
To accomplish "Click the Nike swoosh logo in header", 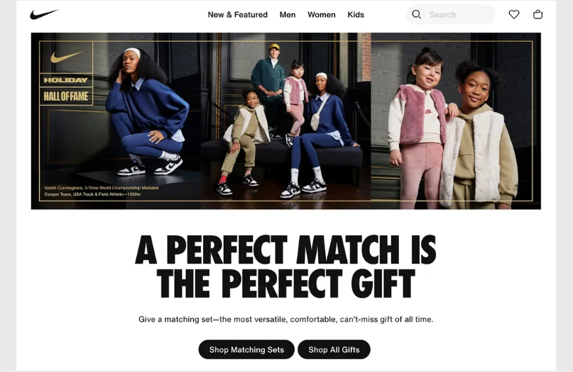I will 44,15.
